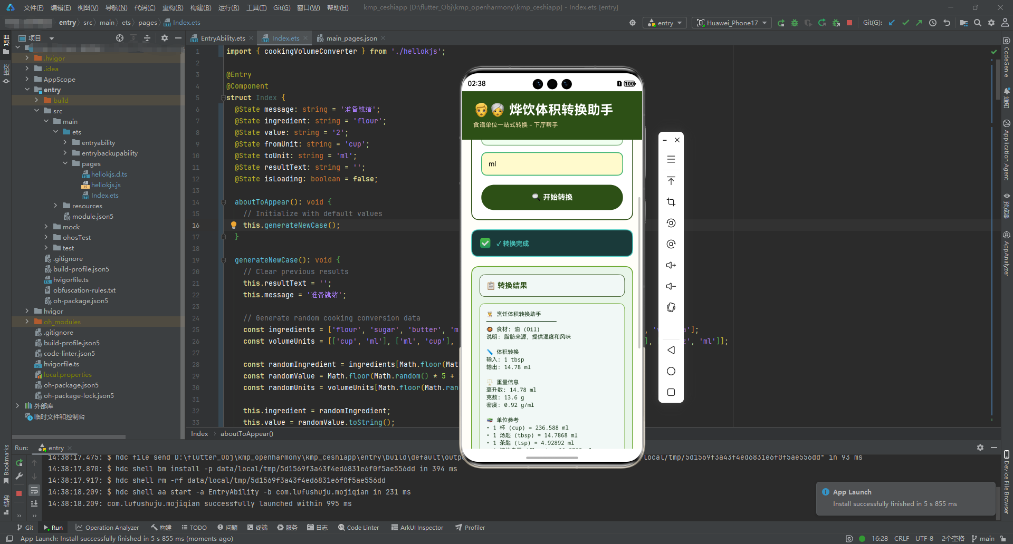
Task: Open Search Everywhere magnifier icon
Action: tap(978, 23)
